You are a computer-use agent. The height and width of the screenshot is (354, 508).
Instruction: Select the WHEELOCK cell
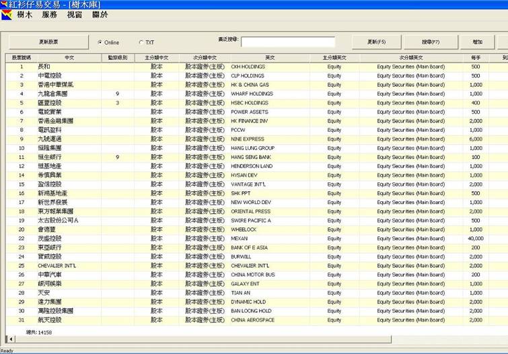pyautogui.click(x=270, y=229)
